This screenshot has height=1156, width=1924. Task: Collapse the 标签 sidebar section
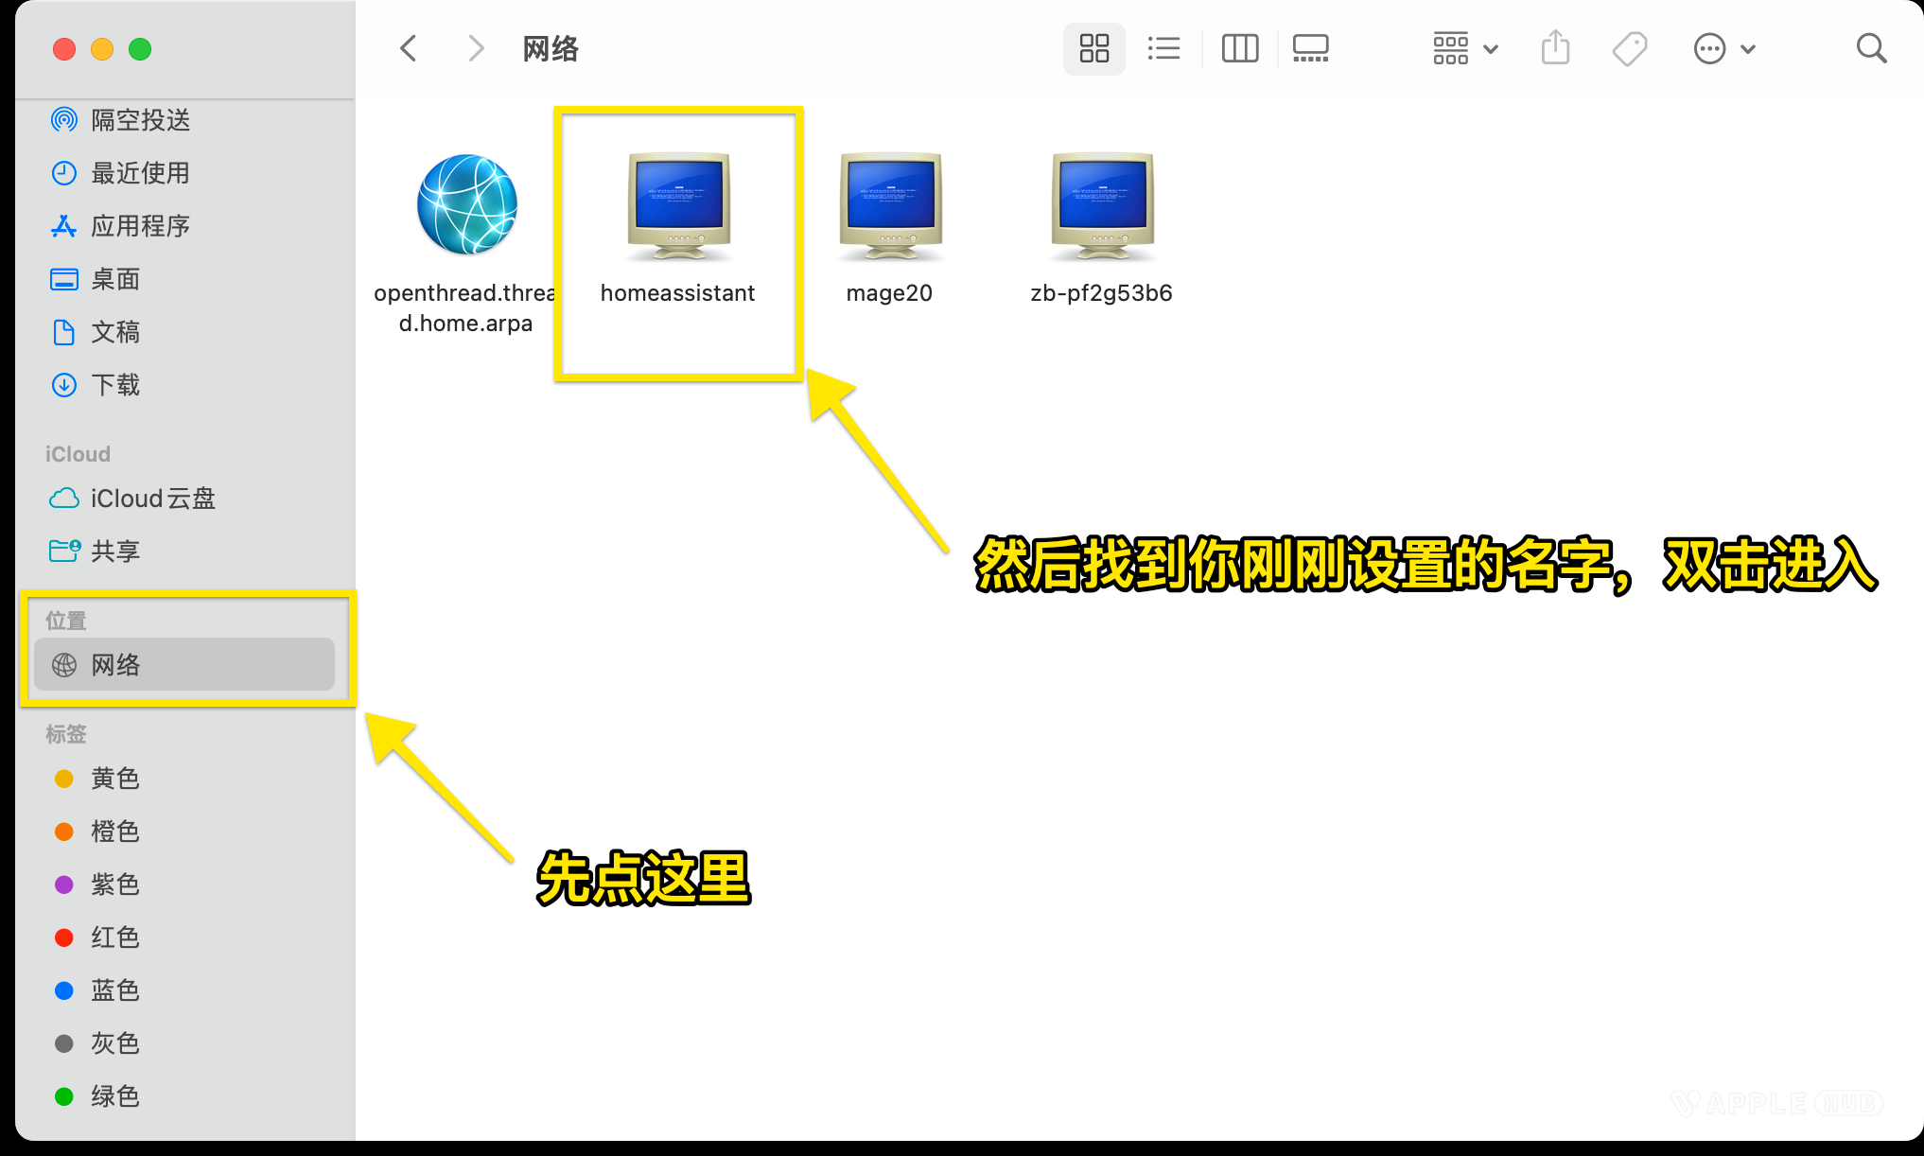tap(65, 734)
